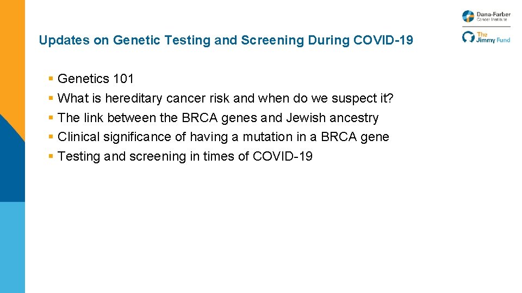Click the Dana-Farber circular logo icon

point(468,16)
